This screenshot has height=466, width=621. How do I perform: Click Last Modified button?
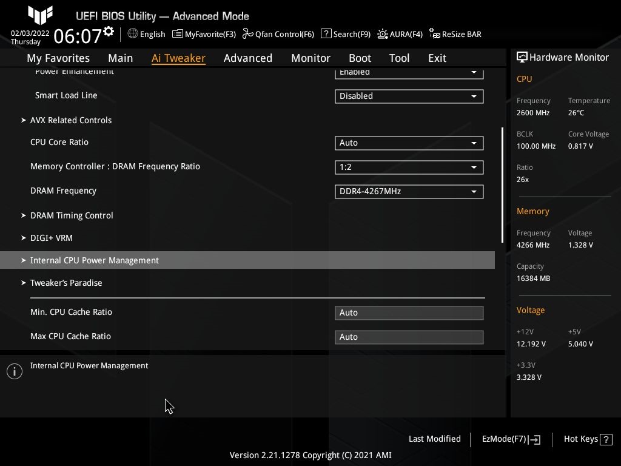[x=434, y=439]
